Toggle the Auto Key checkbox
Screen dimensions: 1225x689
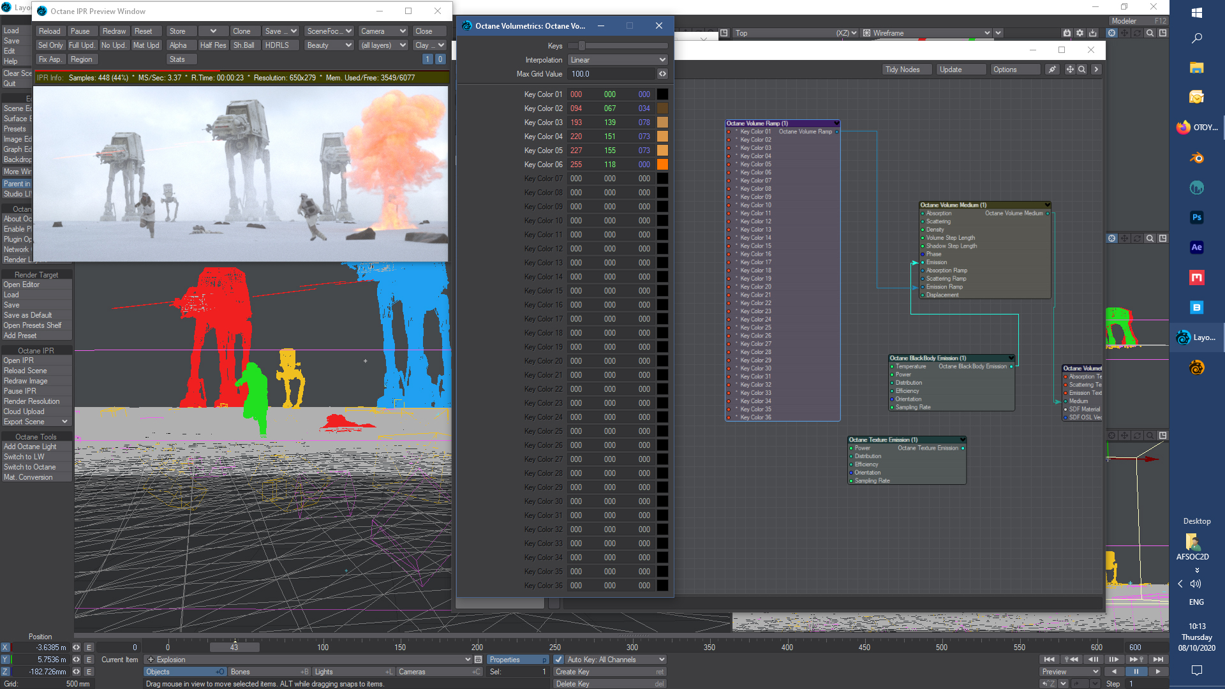(x=558, y=660)
